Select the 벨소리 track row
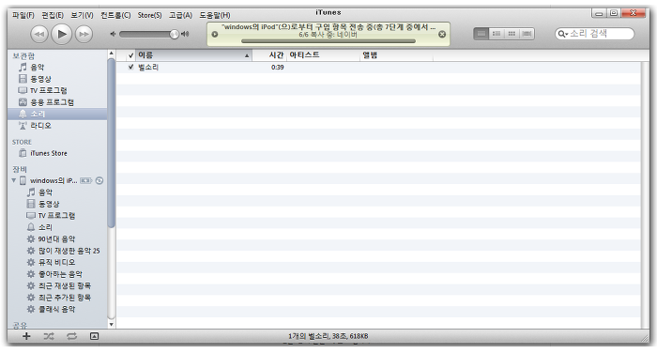The image size is (657, 353). tap(378, 67)
